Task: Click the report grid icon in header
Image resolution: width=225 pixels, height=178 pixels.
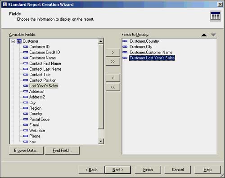Action: 215,16
